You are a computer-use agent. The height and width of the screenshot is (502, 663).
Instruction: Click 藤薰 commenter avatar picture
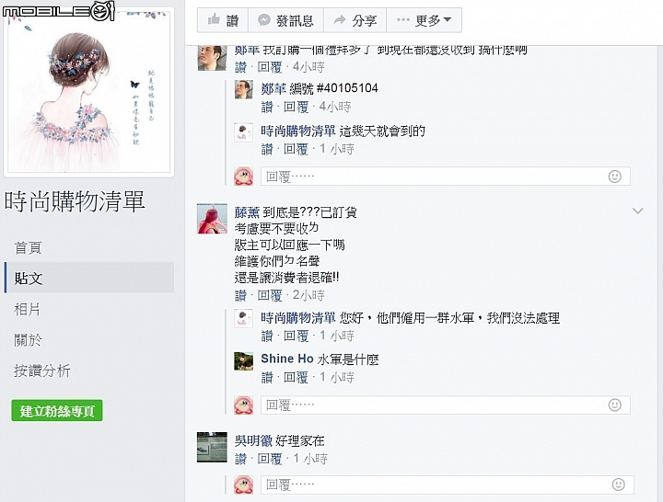212,218
